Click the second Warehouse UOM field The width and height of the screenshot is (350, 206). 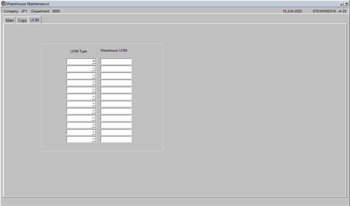(x=116, y=69)
